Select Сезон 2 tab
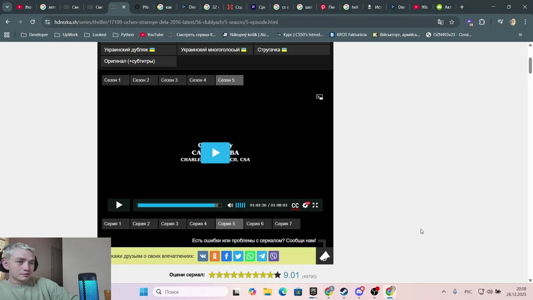The height and width of the screenshot is (300, 533). click(144, 80)
